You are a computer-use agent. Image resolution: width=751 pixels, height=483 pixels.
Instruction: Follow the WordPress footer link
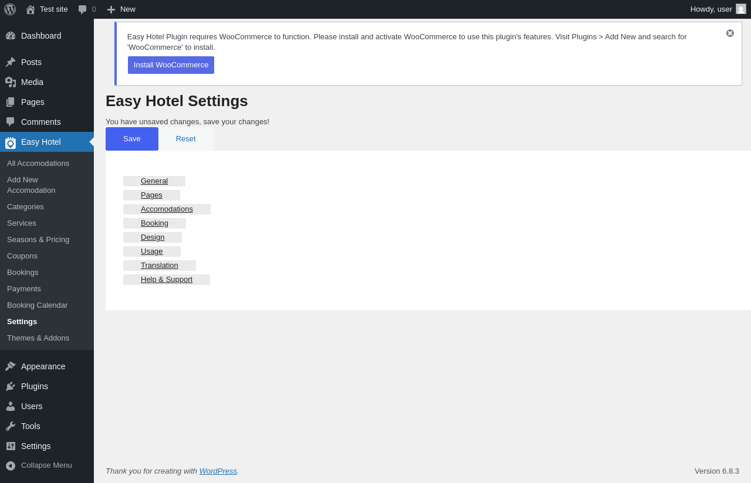point(218,471)
